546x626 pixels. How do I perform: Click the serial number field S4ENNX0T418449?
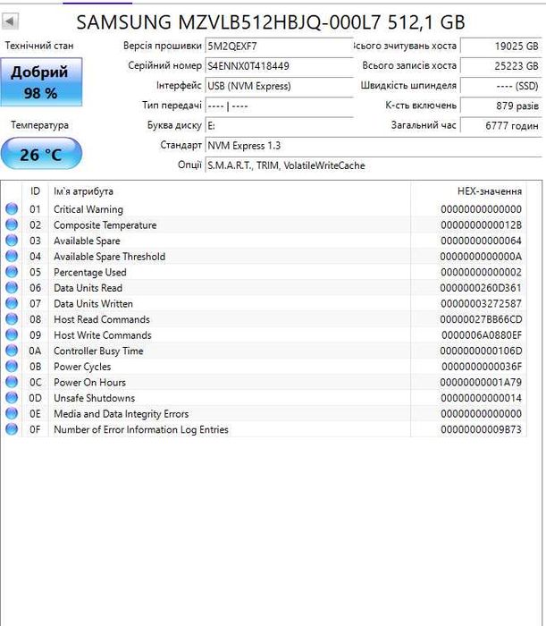pos(279,66)
